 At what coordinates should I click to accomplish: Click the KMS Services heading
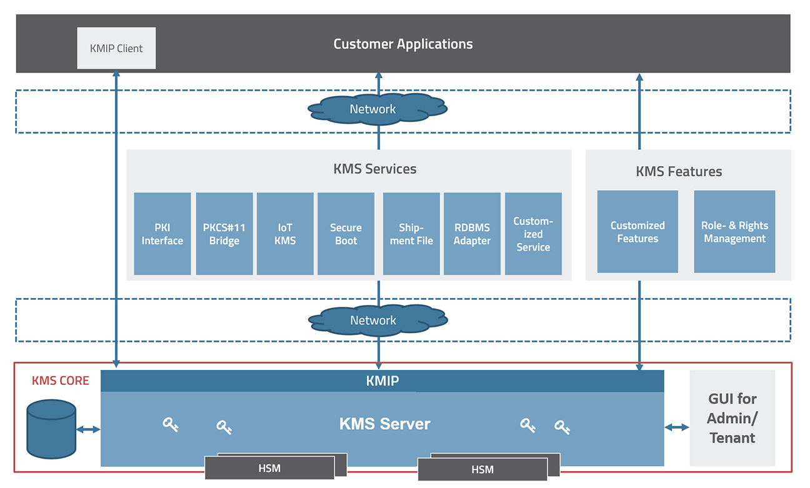[375, 169]
